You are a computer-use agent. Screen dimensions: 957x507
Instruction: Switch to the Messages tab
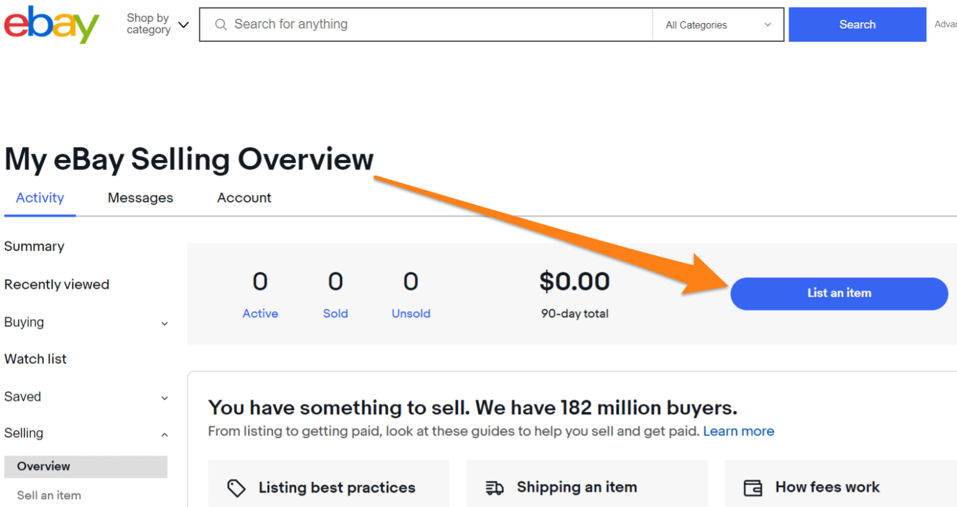point(140,197)
